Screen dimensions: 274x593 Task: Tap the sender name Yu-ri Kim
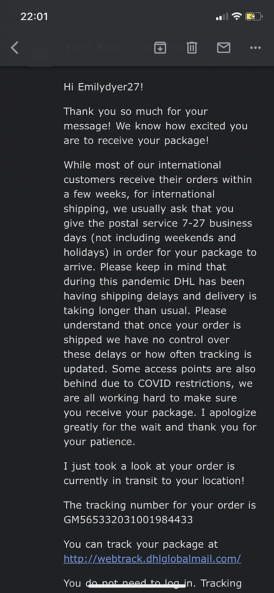(91, 47)
